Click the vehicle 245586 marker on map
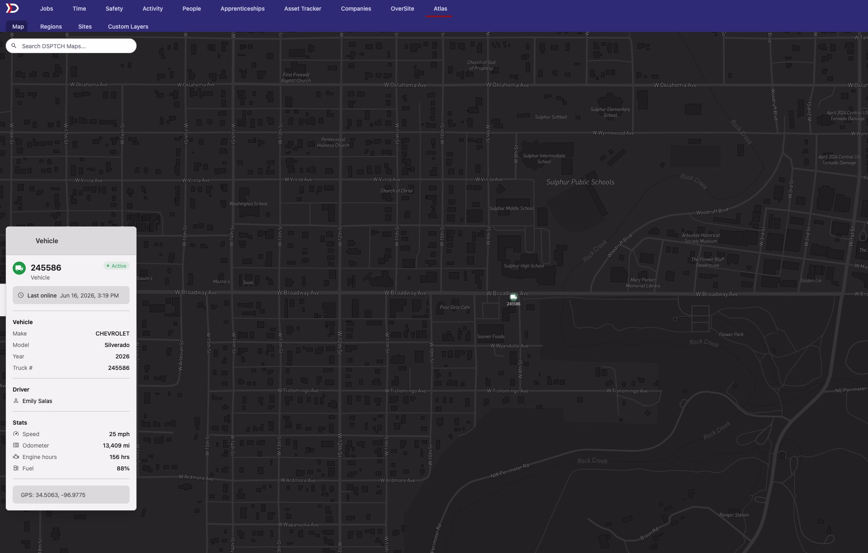 point(514,298)
